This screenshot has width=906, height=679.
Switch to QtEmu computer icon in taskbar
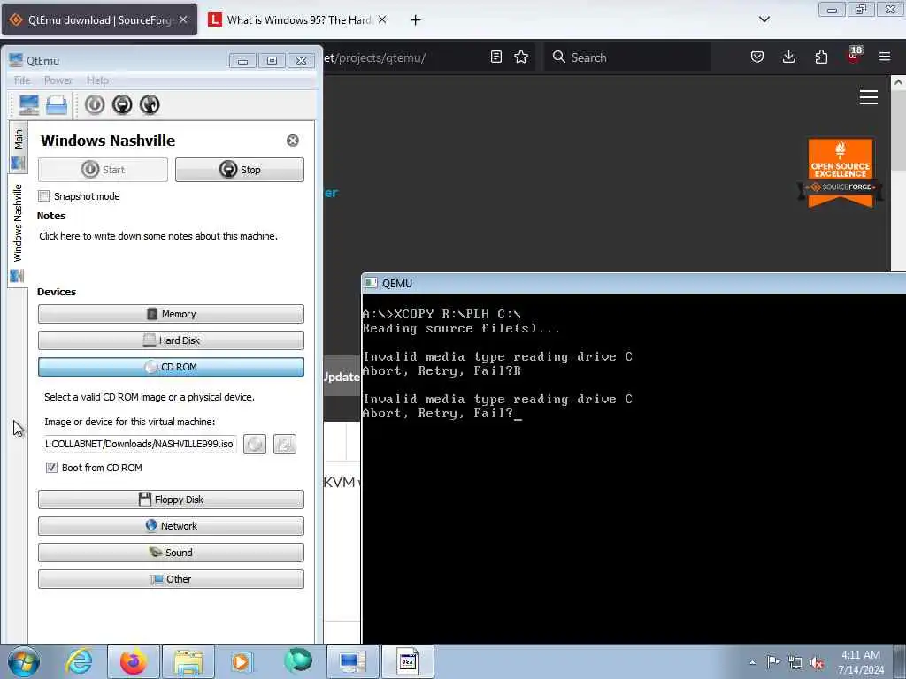click(352, 661)
